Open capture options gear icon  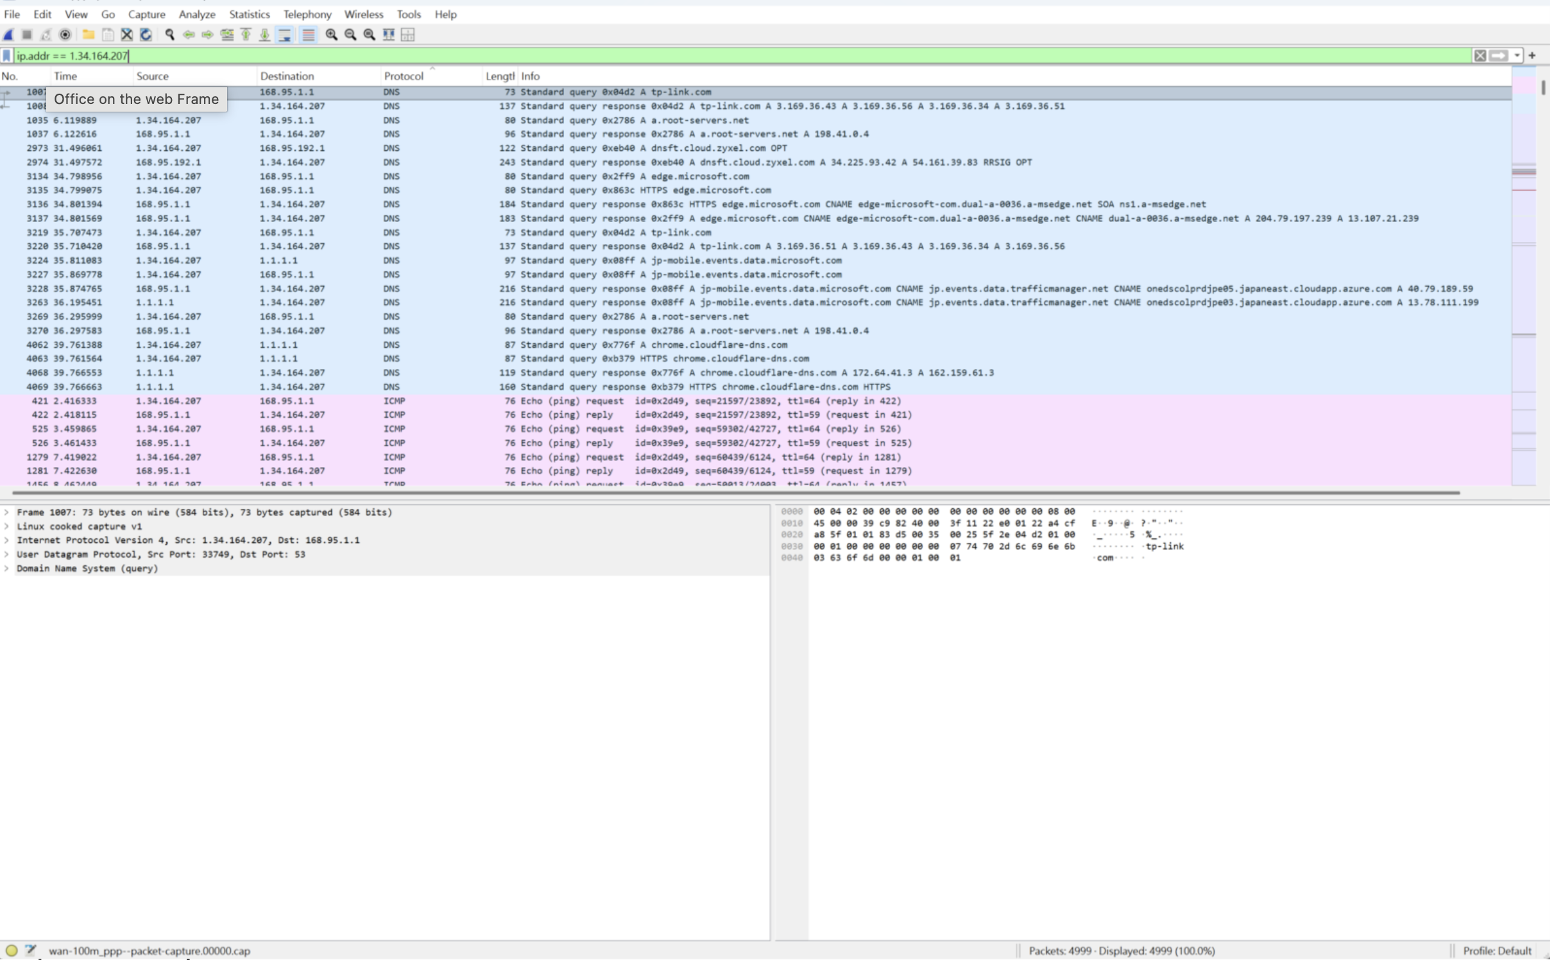coord(65,35)
